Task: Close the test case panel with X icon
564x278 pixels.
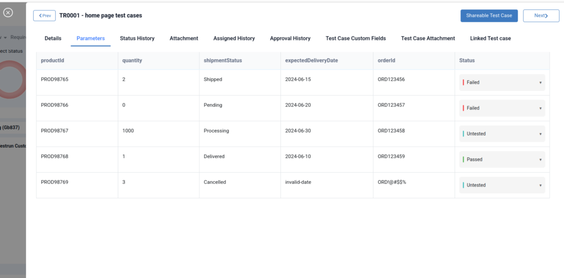Action: point(8,12)
